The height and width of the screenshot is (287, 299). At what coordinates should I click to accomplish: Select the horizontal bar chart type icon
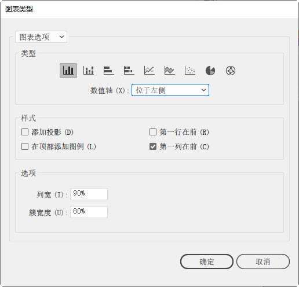pos(109,71)
